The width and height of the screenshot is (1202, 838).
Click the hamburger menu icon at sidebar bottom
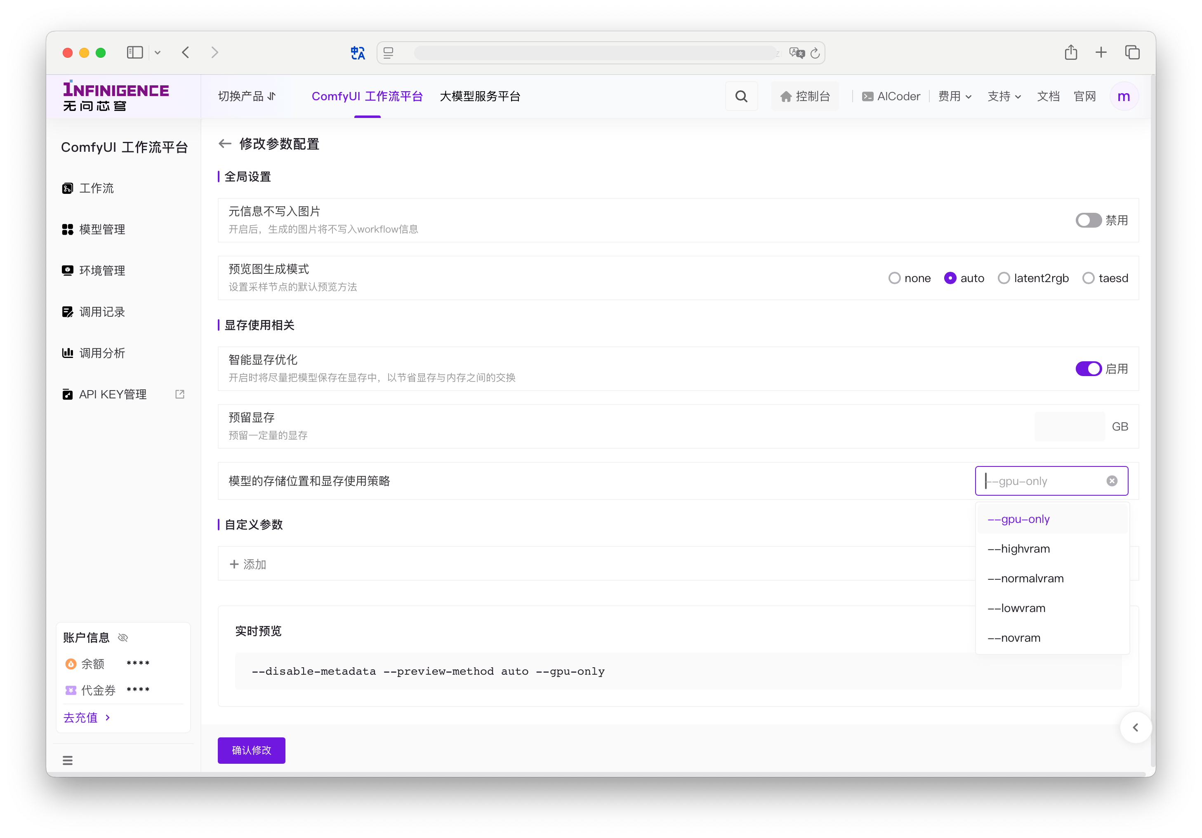click(68, 760)
